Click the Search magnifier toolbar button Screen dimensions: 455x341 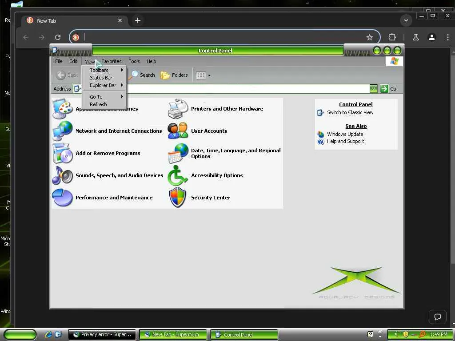point(142,75)
